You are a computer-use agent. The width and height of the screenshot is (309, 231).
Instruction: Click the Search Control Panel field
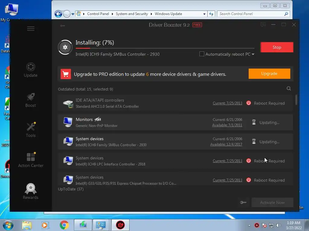click(253, 14)
